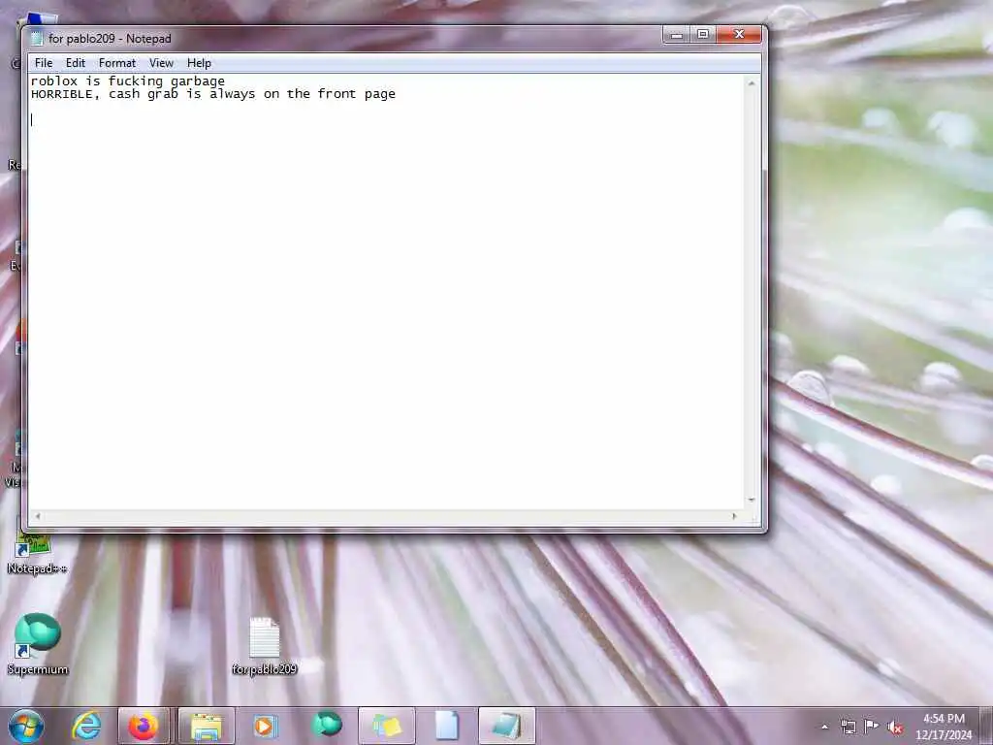Open the View menu
Screen dimensions: 993x745
[161, 63]
